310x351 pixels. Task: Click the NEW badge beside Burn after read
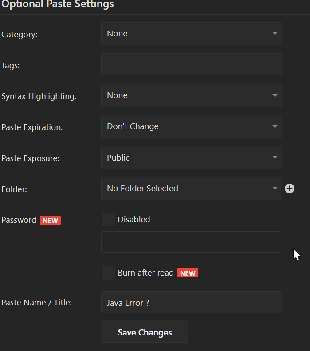click(x=188, y=273)
